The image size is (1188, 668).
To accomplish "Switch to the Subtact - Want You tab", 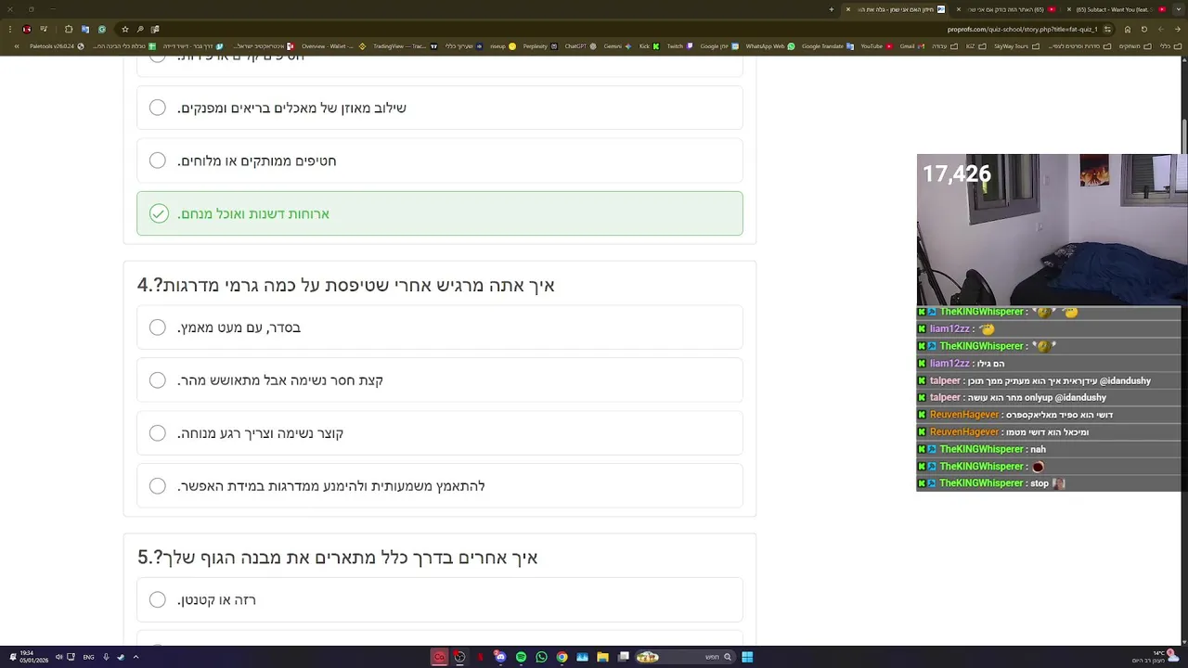I will [x=1114, y=9].
